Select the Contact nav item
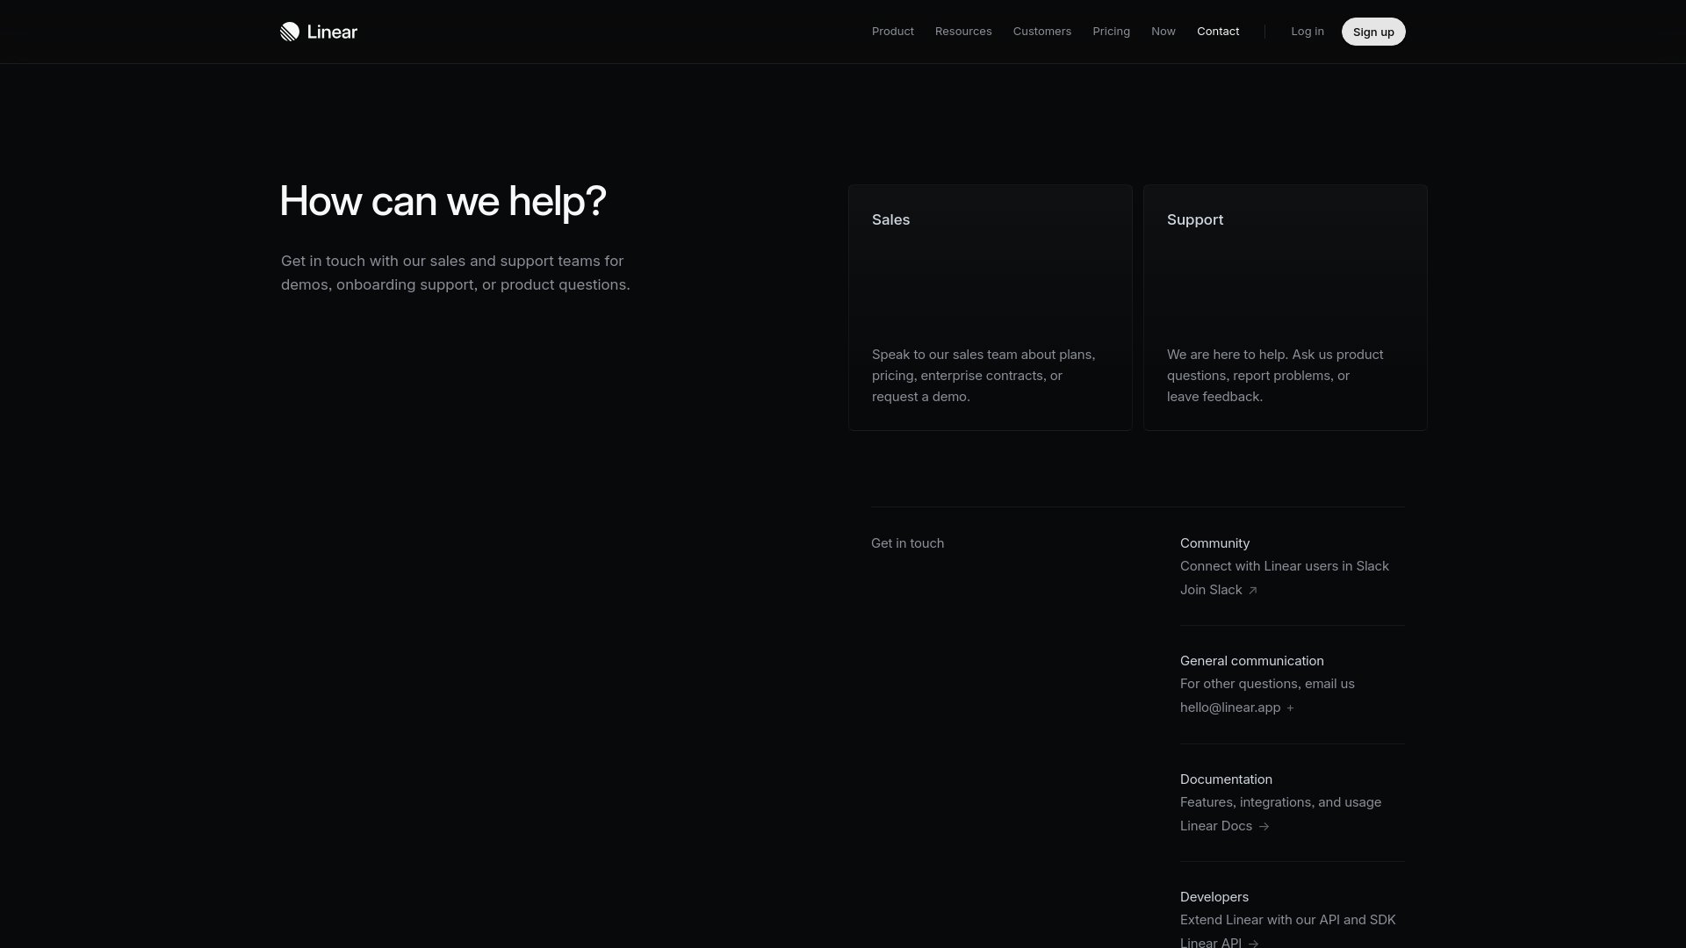Viewport: 1686px width, 948px height. [1218, 32]
